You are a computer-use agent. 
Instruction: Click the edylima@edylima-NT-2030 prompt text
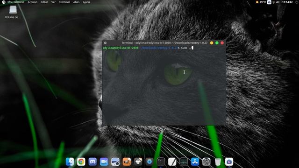(x=121, y=48)
